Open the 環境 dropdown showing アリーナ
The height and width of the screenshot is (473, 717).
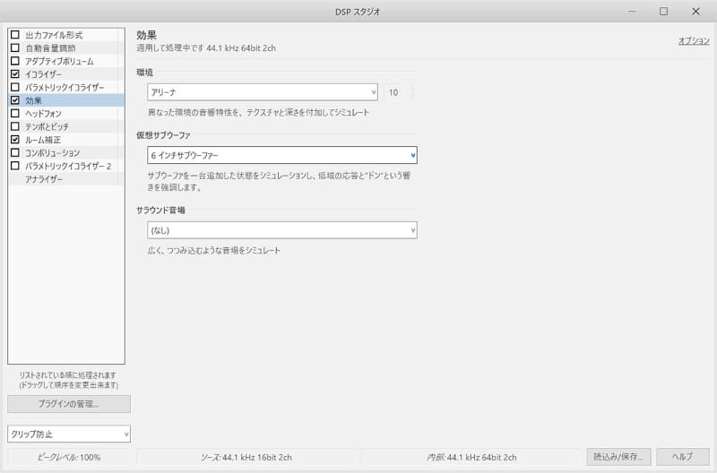[263, 92]
